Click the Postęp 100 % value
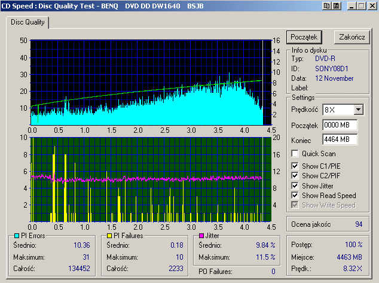The image size is (379, 283). [x=354, y=245]
